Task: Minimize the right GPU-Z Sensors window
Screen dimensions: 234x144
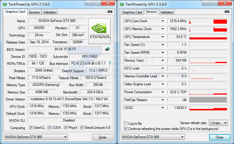Action: tap(206, 3)
